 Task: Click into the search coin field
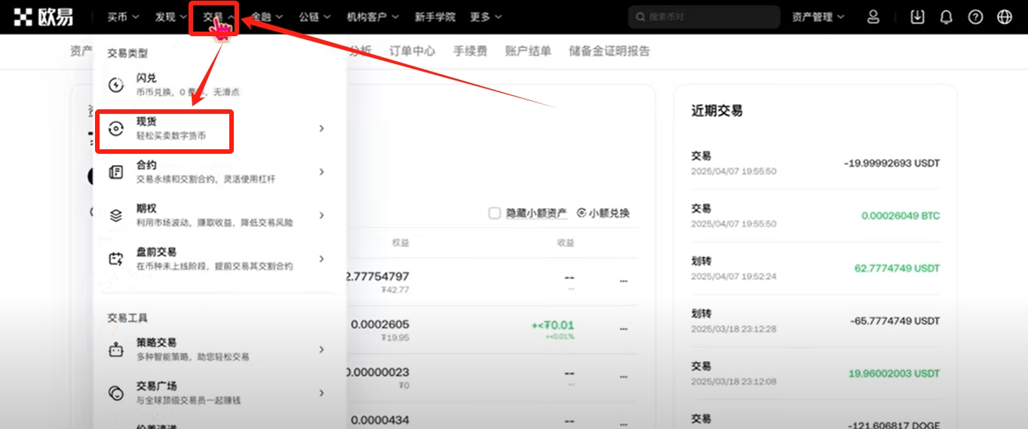[704, 17]
